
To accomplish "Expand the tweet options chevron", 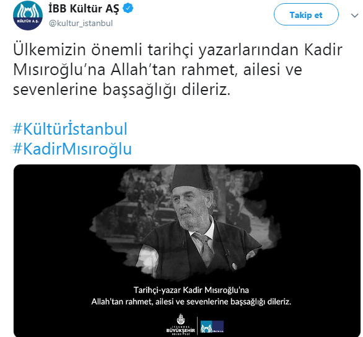I will coord(354,16).
